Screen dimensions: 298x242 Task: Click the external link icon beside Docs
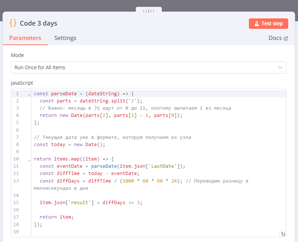point(286,38)
